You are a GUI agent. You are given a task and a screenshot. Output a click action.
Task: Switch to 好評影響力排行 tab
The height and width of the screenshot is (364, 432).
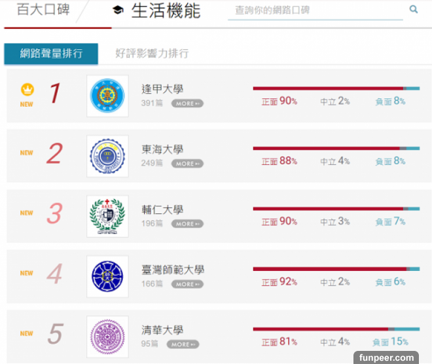click(152, 54)
